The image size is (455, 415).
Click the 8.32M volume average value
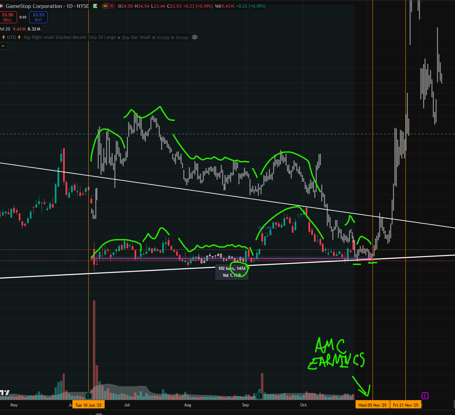(34, 29)
